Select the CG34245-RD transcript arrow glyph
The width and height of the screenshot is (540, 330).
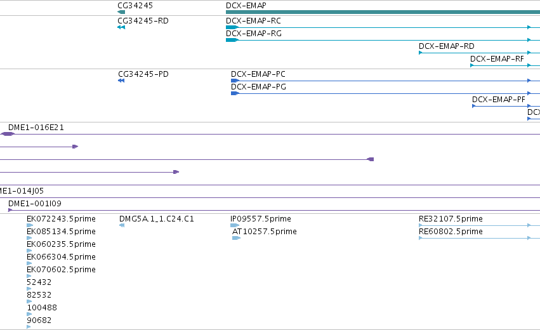(121, 27)
